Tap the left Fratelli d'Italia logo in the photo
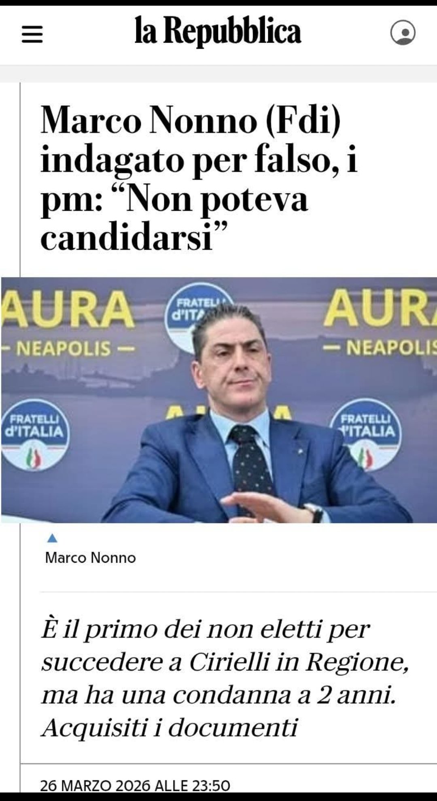Screen dimensions: 437x801 pos(34,435)
